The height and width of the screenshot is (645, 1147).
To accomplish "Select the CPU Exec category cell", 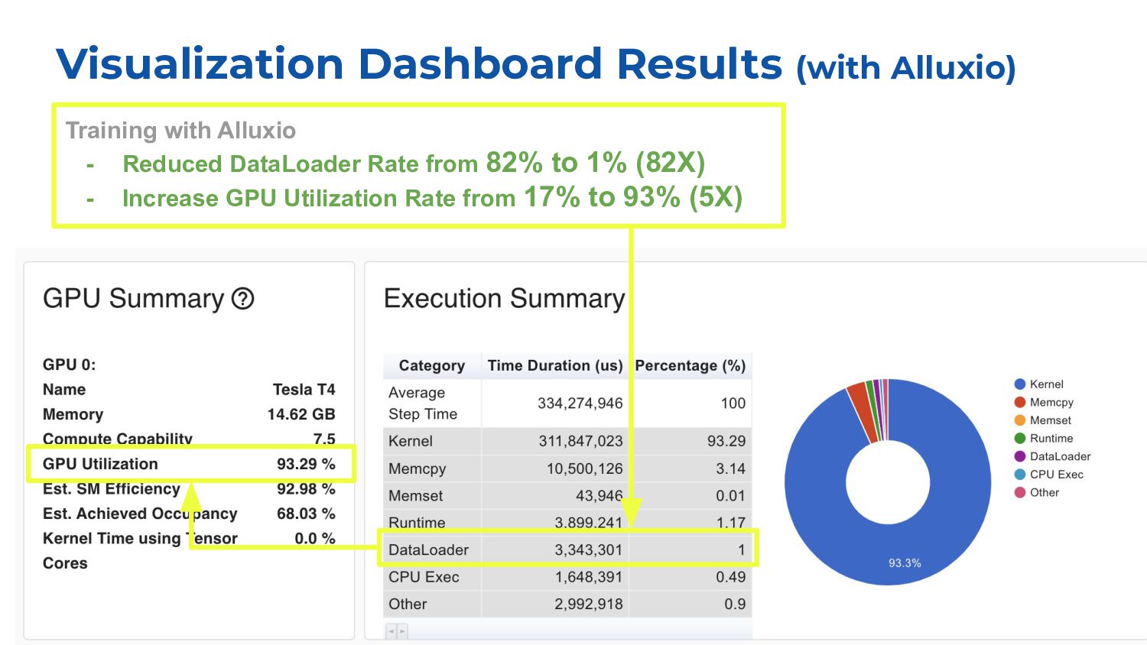I will (x=432, y=577).
